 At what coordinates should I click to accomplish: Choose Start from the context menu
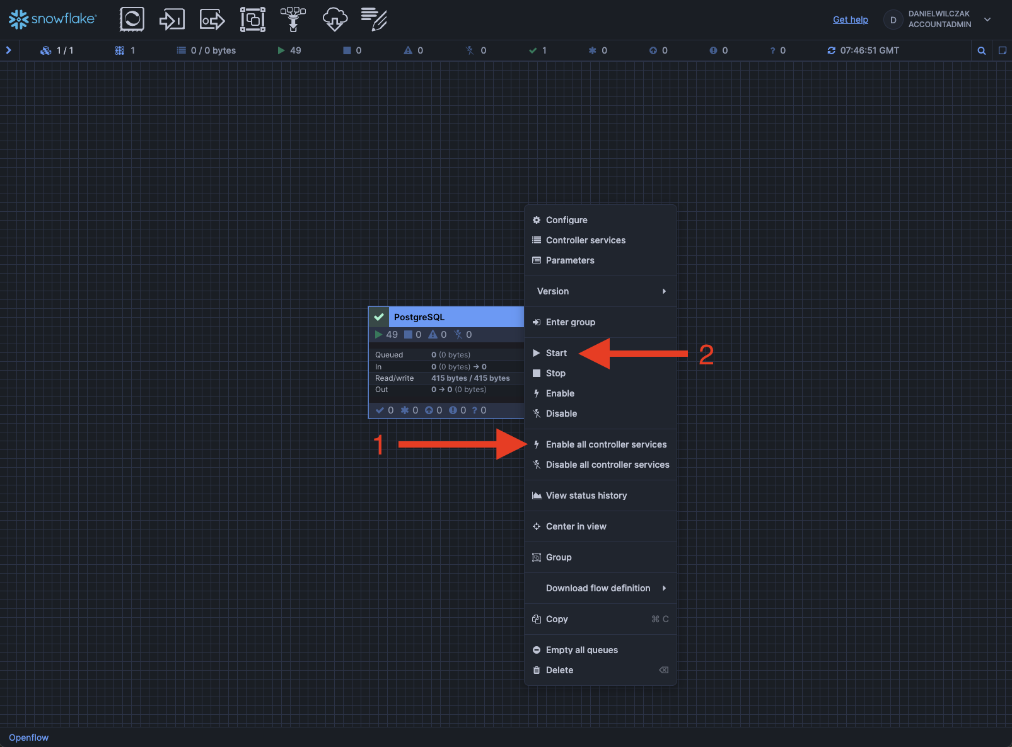556,353
